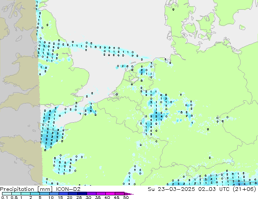Click the legend value '40'

[107, 197]
